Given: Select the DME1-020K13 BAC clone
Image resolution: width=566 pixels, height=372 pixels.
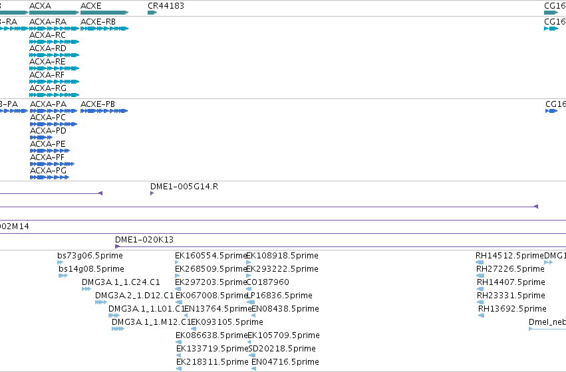Looking at the screenshot, I should (341, 246).
